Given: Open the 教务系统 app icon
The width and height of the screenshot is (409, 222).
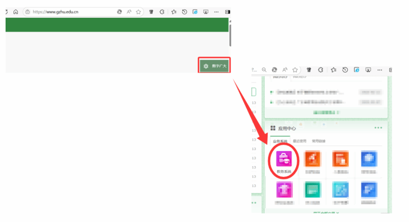Looking at the screenshot, I should pyautogui.click(x=284, y=158).
